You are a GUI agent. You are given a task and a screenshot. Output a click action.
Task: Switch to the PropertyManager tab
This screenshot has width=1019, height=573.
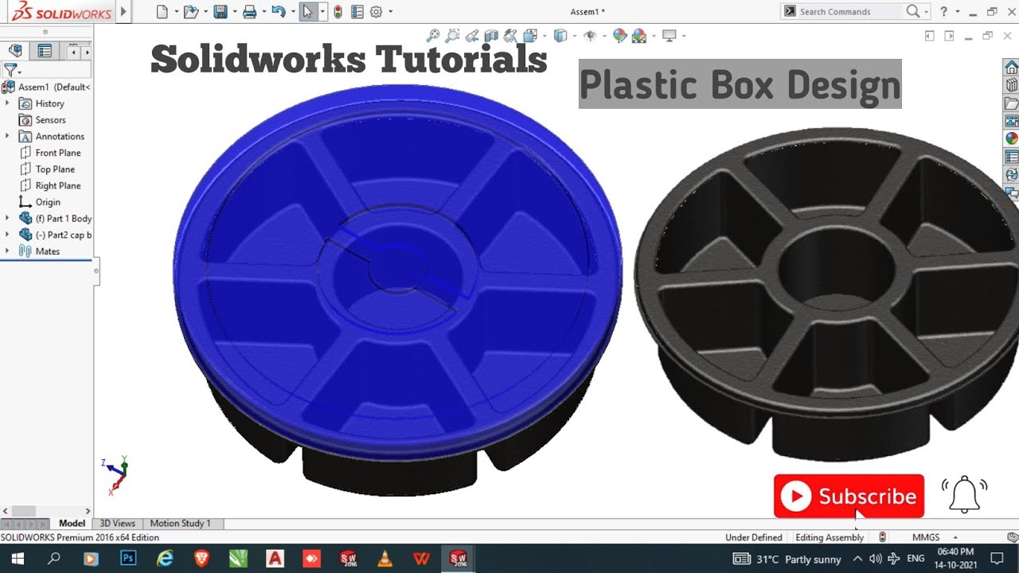45,51
